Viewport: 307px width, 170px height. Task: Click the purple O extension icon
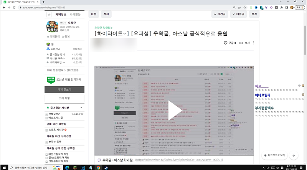click(x=271, y=7)
